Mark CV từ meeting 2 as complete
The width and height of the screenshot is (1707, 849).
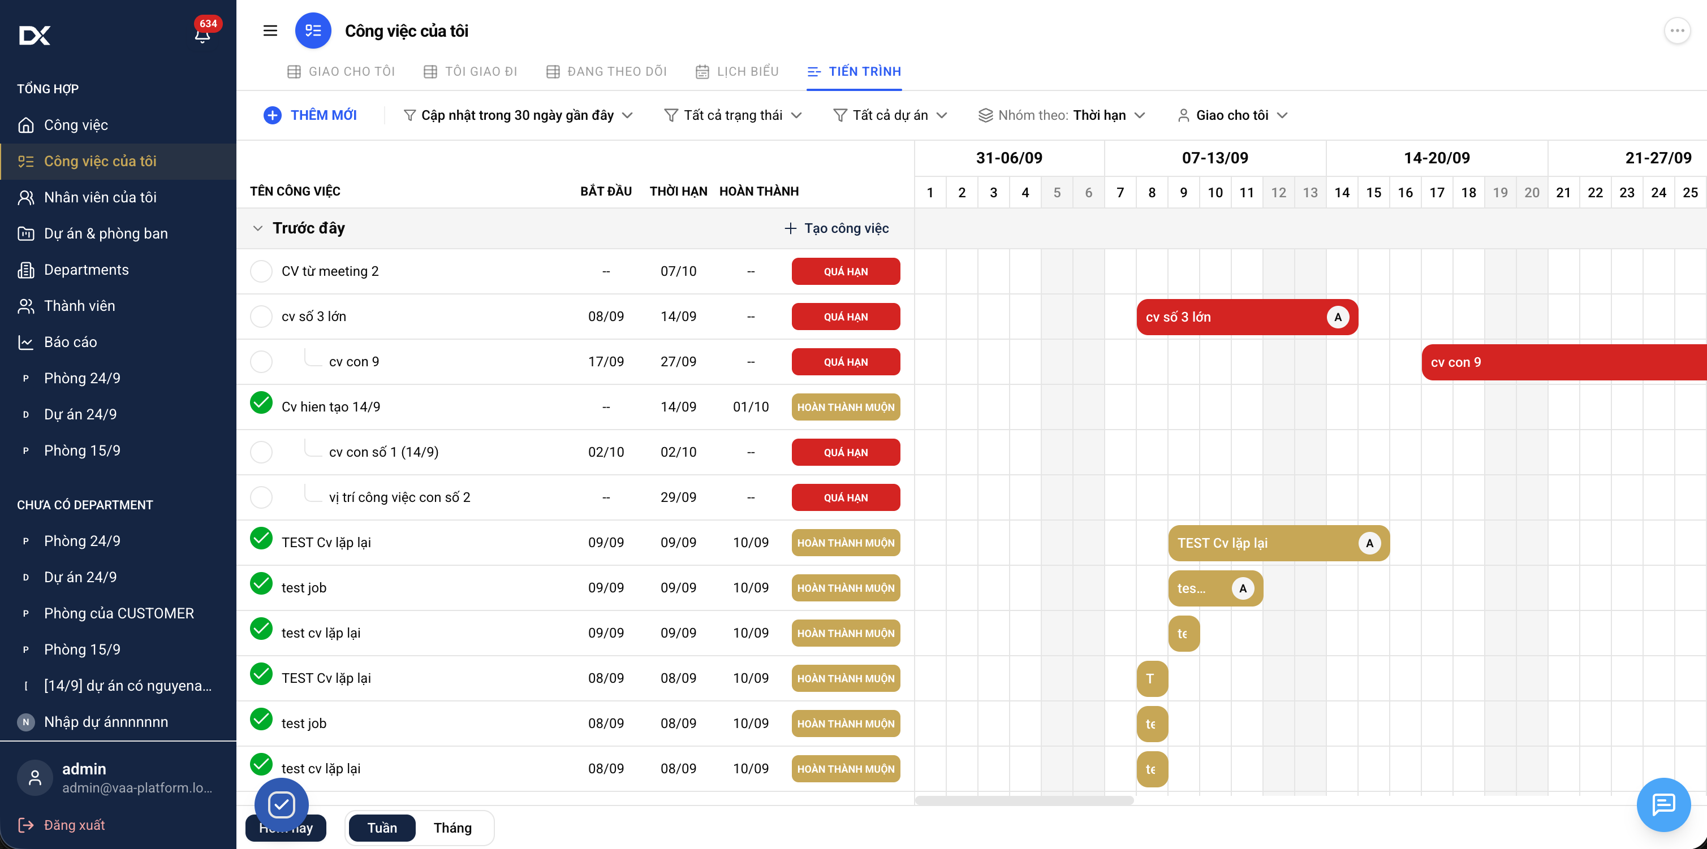coord(261,271)
